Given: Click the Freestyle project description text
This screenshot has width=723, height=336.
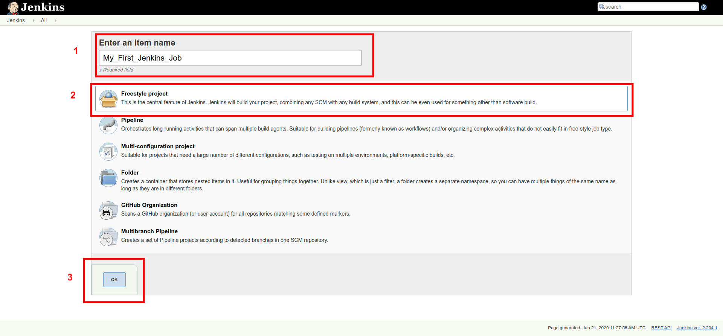Looking at the screenshot, I should pyautogui.click(x=329, y=102).
